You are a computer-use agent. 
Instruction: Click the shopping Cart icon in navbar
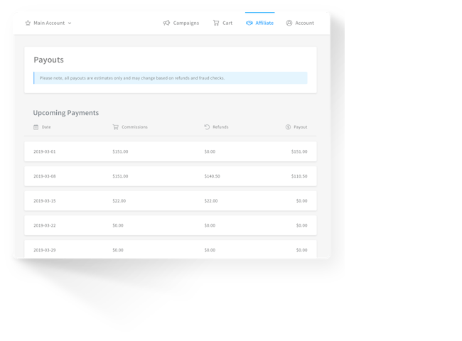[x=215, y=23]
